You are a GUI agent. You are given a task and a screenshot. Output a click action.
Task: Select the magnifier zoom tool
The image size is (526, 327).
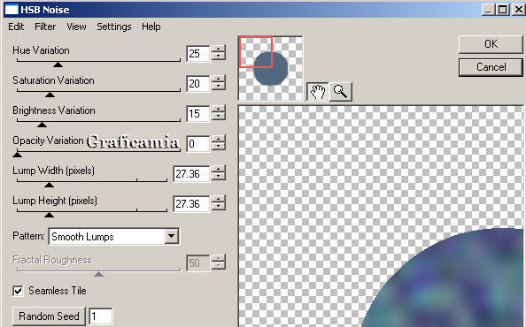(341, 91)
